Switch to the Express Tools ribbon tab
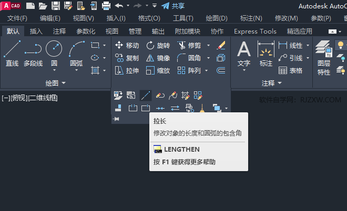The width and height of the screenshot is (347, 211). click(255, 31)
